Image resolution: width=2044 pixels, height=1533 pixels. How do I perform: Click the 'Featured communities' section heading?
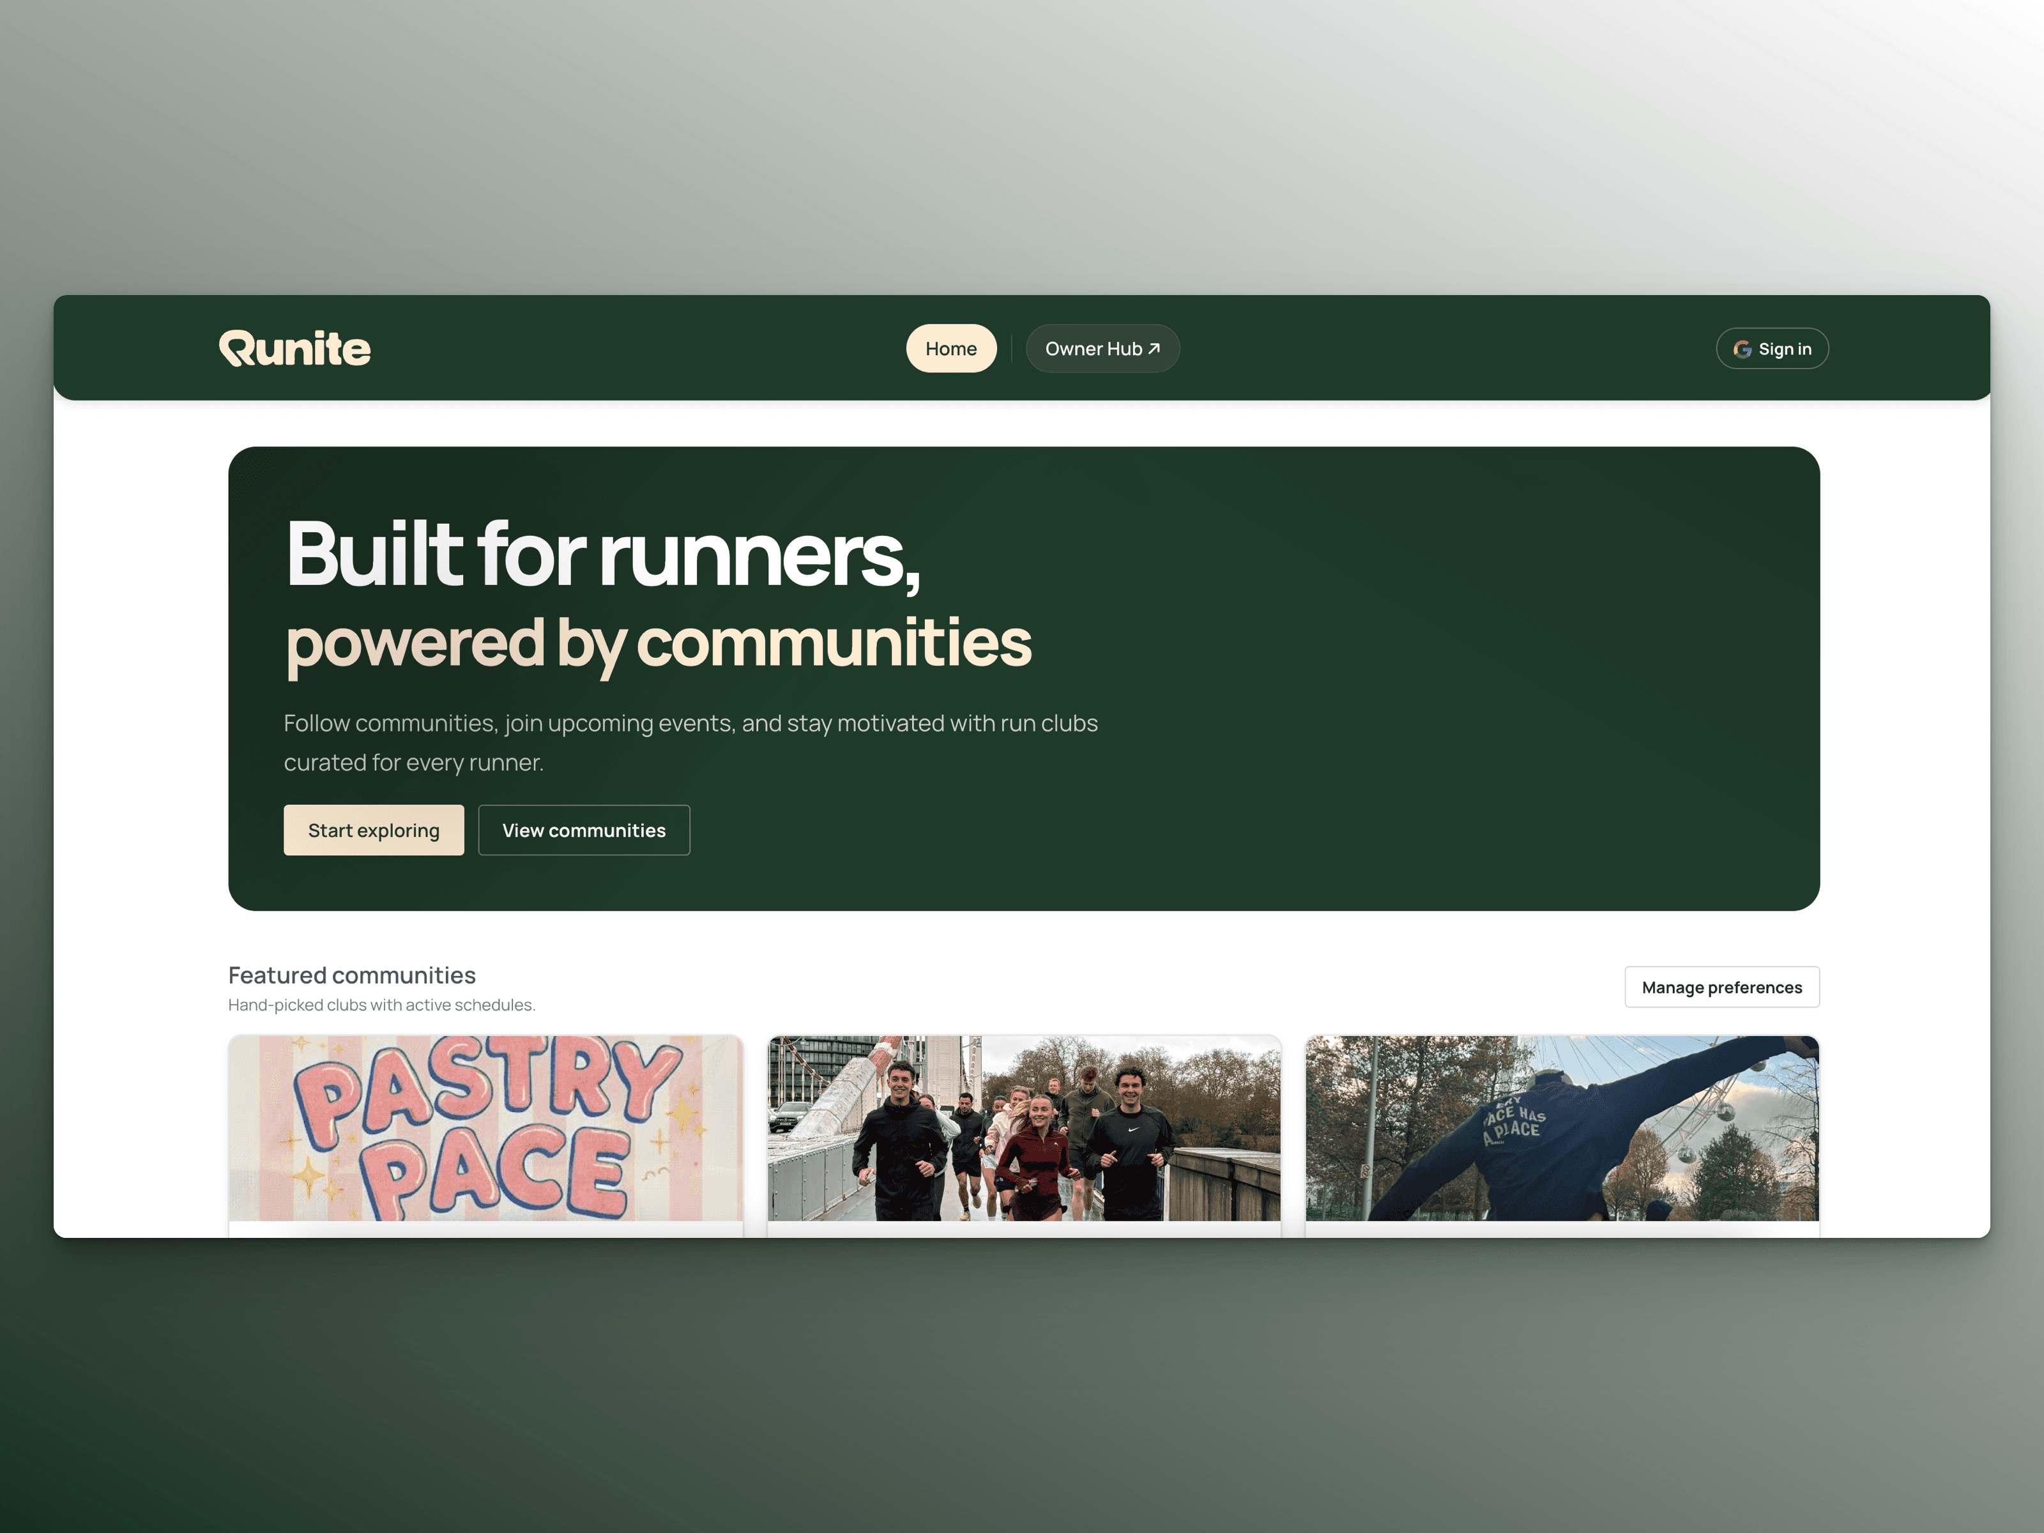click(352, 975)
